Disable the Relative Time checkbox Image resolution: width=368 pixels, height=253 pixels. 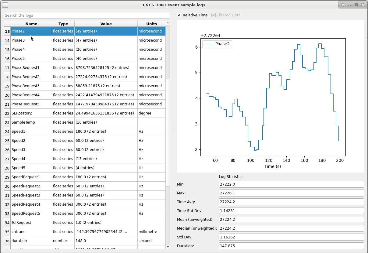point(179,15)
